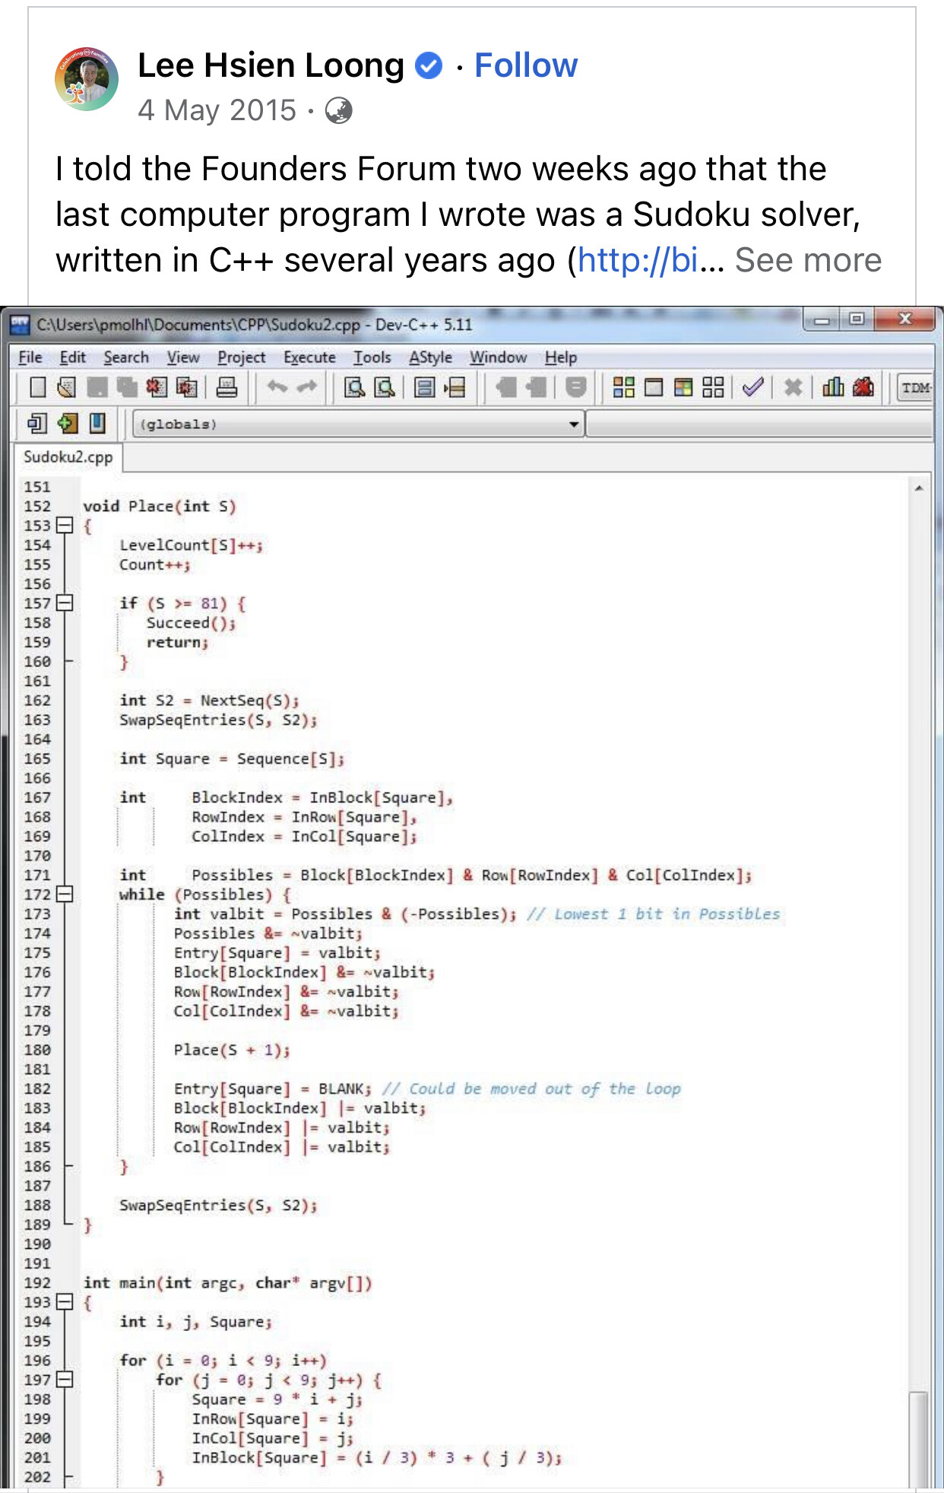The image size is (944, 1493).
Task: Click the code line 'void Place(int S)'
Action: pos(159,506)
